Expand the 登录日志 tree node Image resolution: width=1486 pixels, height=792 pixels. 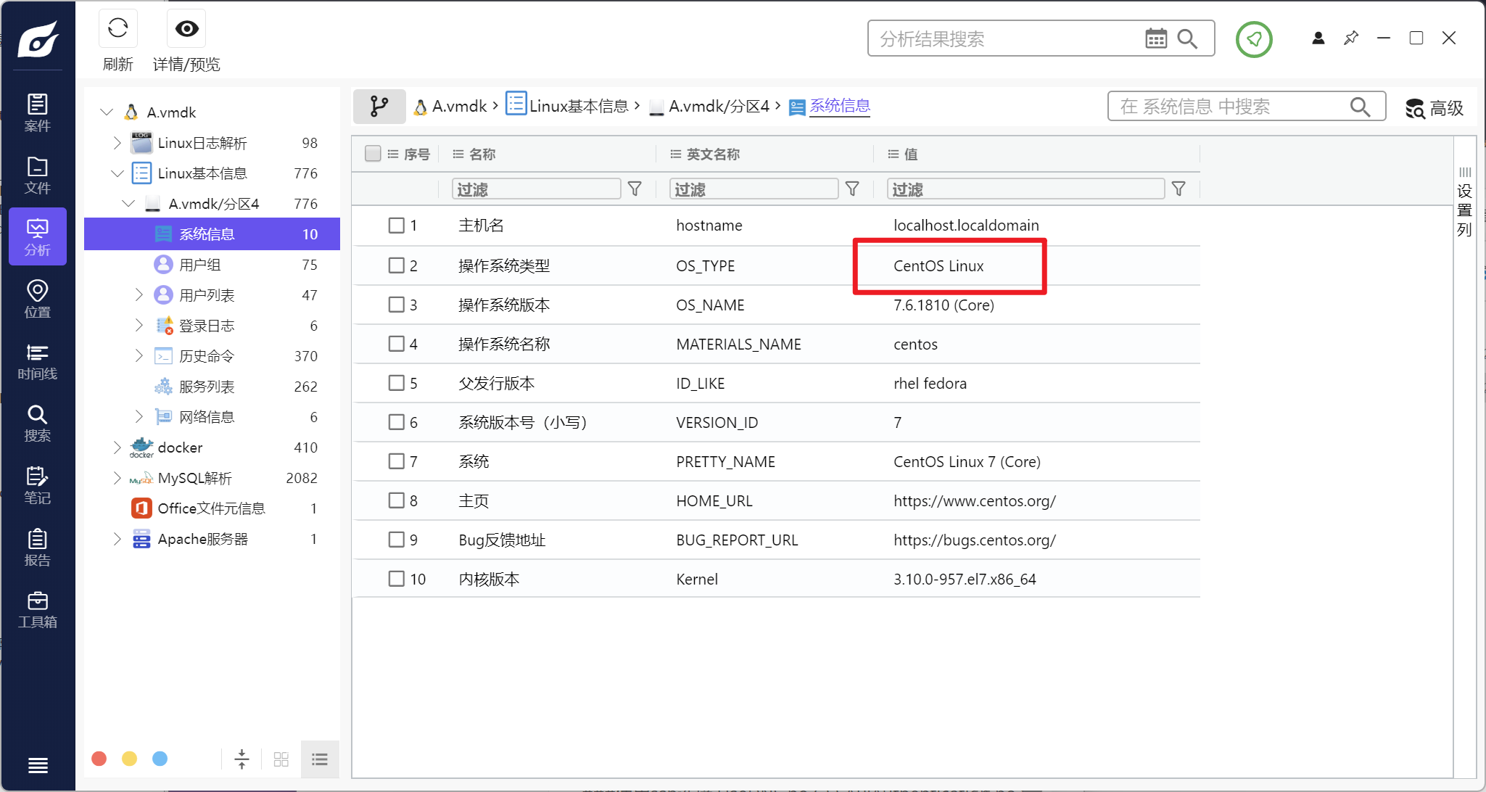139,326
